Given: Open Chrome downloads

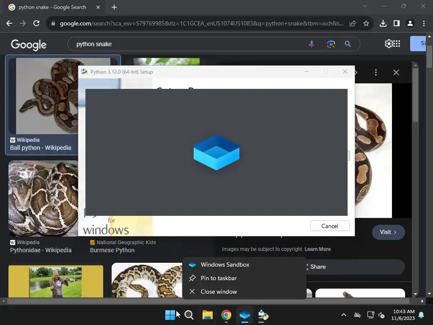Looking at the screenshot, I should pos(383,24).
